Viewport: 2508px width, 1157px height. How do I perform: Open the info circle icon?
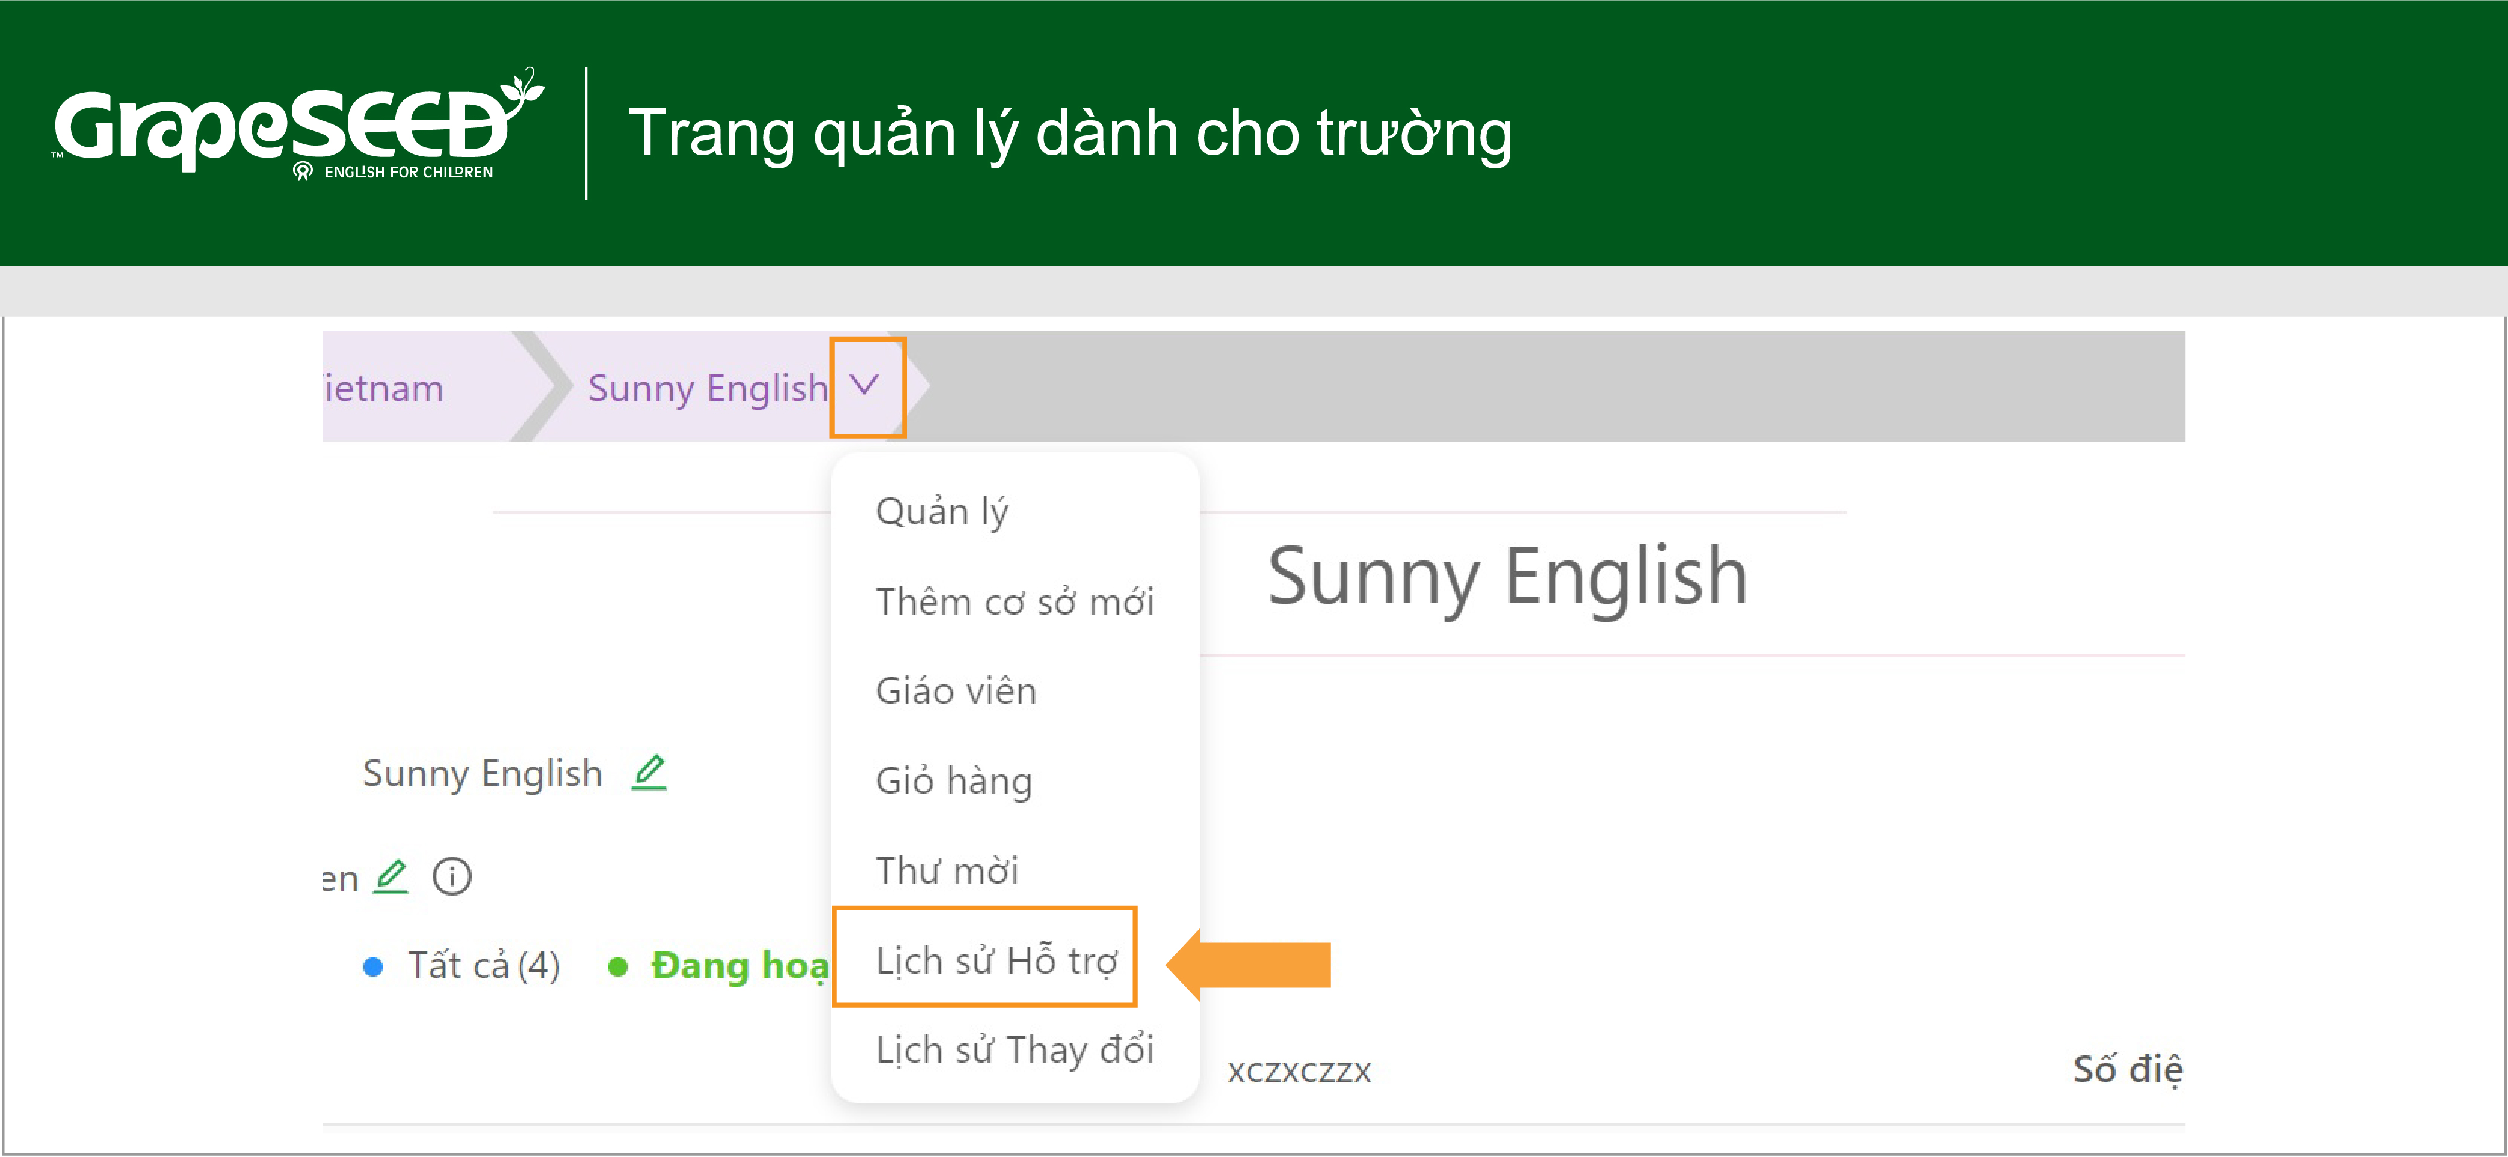tap(452, 877)
